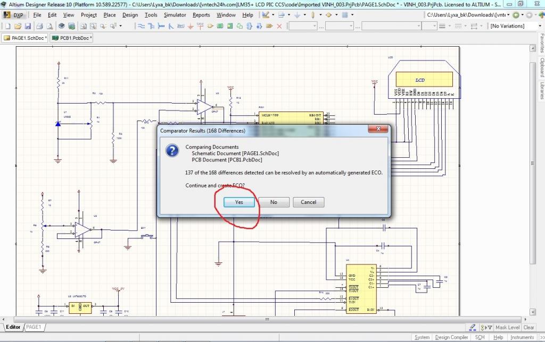Open the DXP system menu
Screen dimensions: 545x342
point(13,15)
